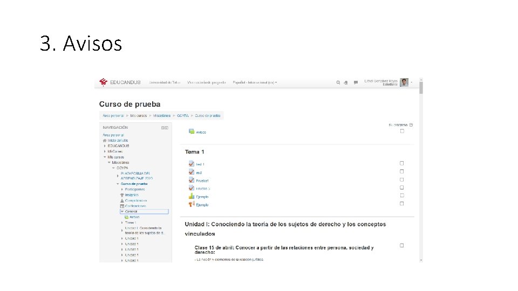
Task: Tick the completion checkbox for Prueba 3
Action: 401,188
